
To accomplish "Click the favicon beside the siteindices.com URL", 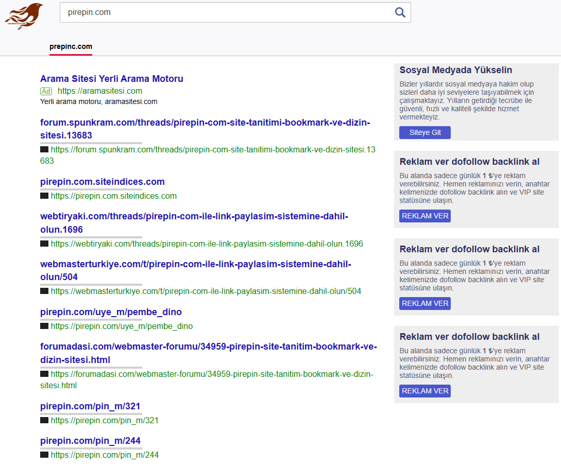I will click(44, 196).
